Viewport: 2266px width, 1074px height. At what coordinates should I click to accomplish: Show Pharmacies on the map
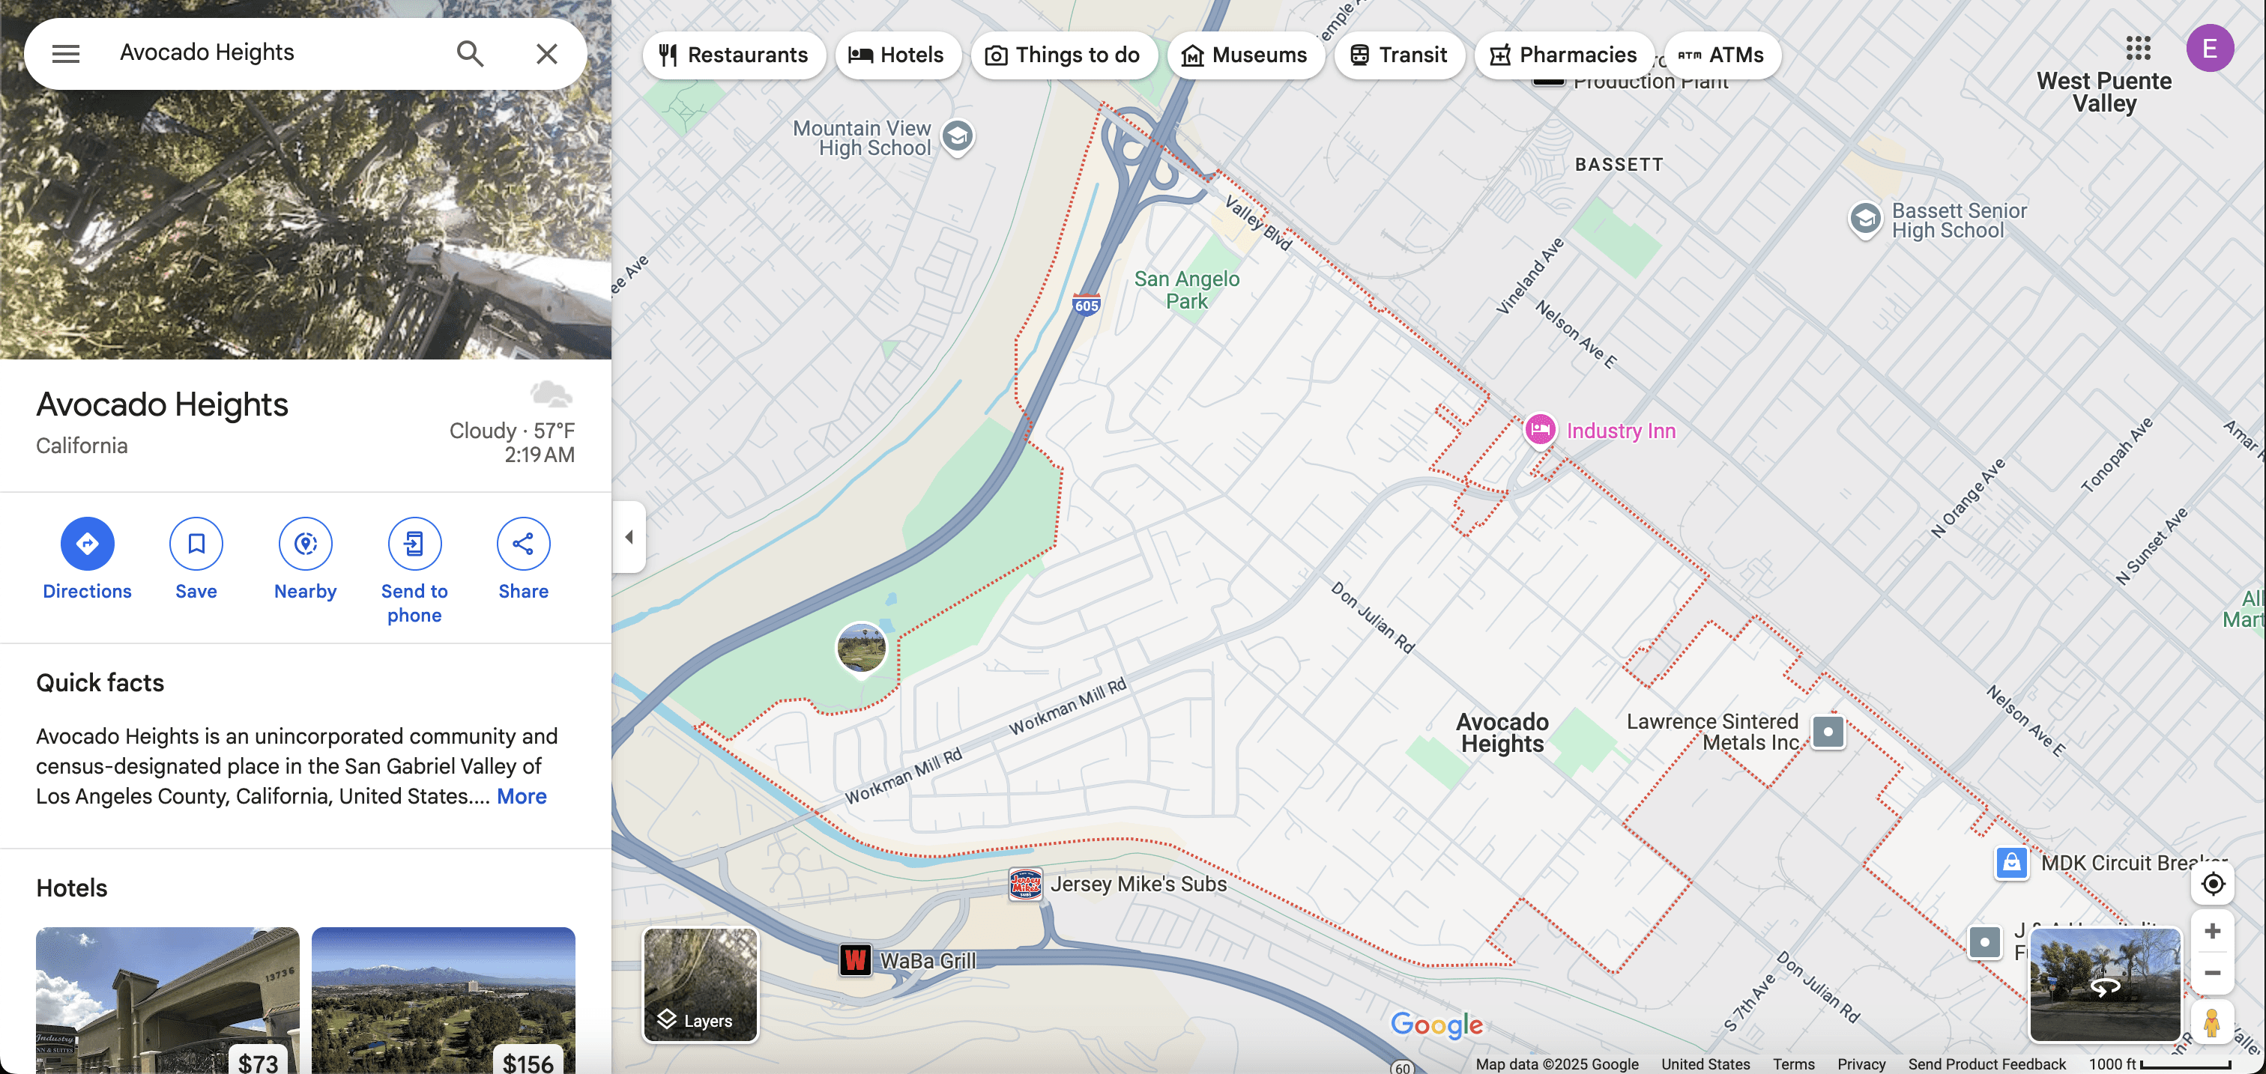coord(1563,55)
